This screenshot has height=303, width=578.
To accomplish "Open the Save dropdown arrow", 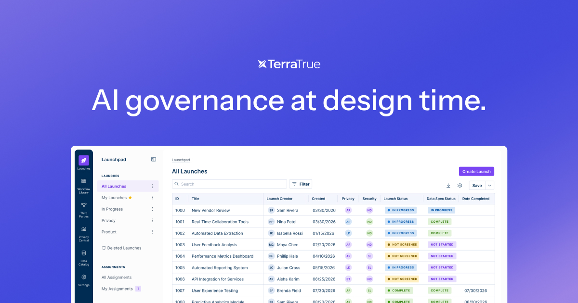I will tap(489, 186).
